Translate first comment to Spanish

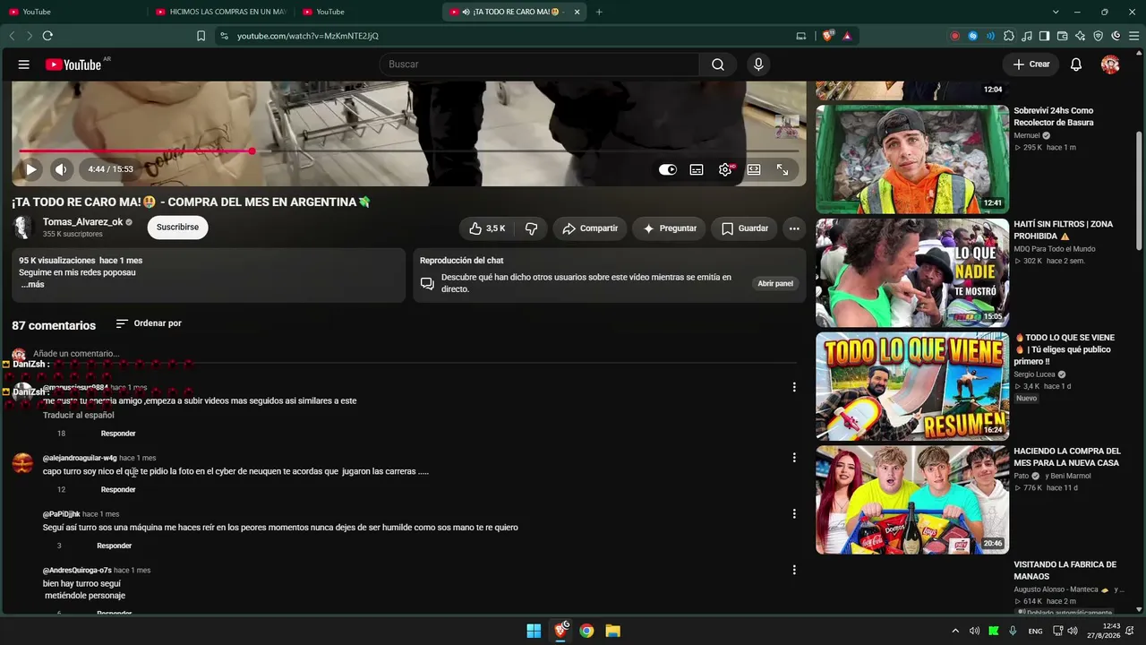coord(79,415)
